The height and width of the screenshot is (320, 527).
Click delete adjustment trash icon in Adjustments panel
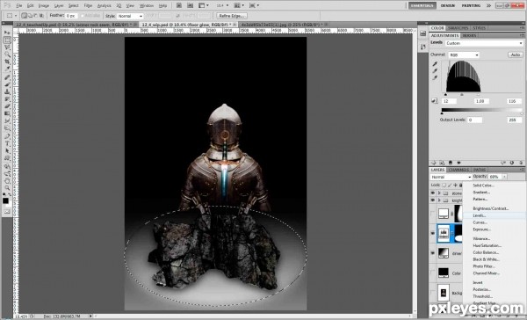coord(521,163)
